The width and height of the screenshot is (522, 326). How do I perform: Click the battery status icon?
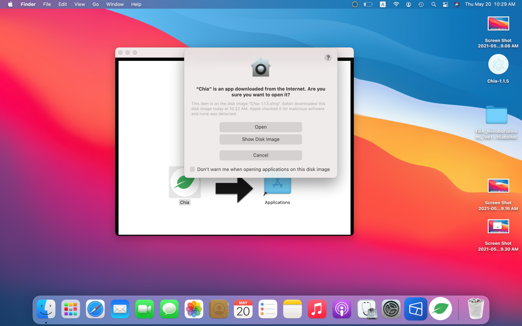[368, 5]
